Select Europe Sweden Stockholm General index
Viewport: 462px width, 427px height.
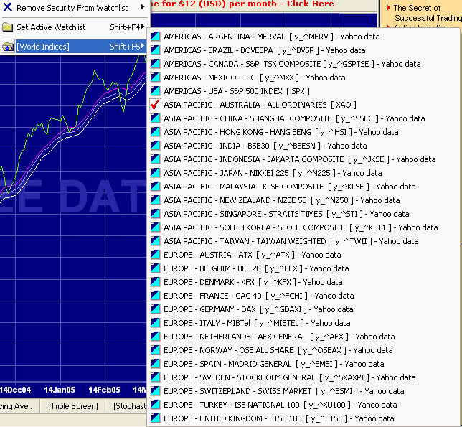pos(303,377)
